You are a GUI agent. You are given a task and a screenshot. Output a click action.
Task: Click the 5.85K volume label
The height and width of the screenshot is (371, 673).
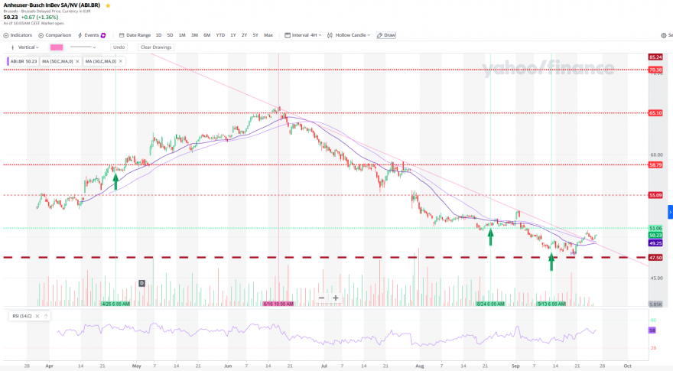[x=655, y=304]
